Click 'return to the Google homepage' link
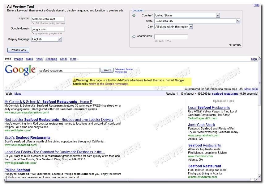265x185 pixels. coord(108,84)
